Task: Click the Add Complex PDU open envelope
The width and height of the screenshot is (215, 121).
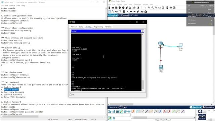Action: [145, 11]
